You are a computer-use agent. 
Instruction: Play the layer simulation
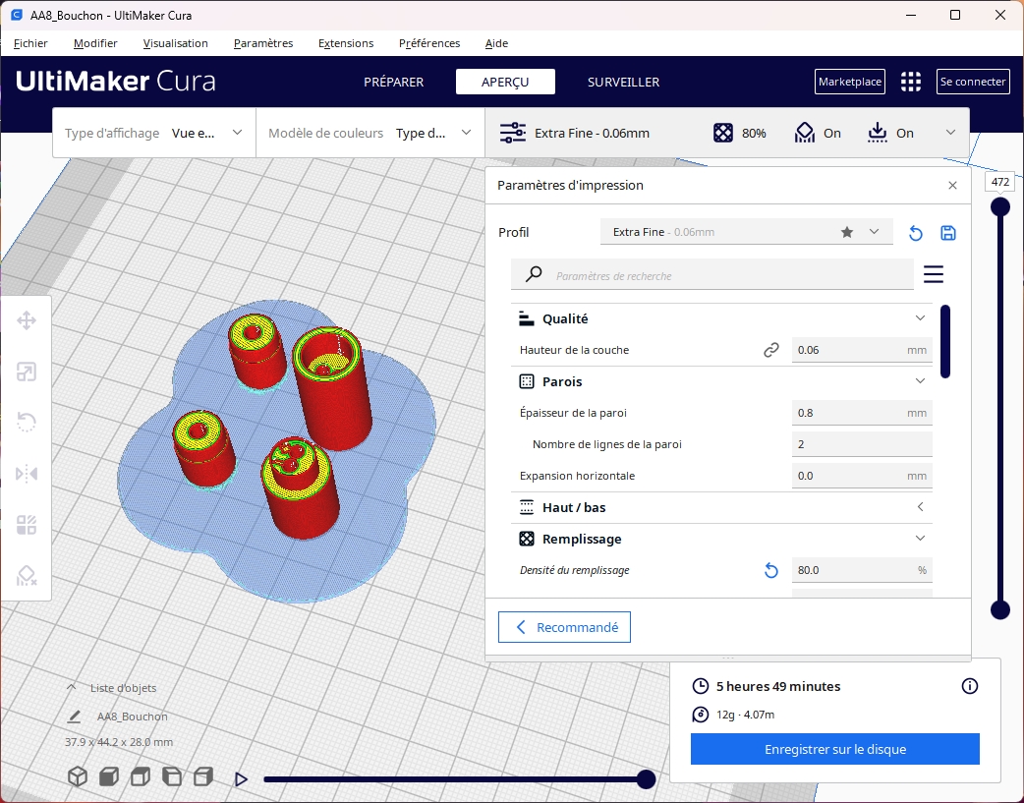241,779
